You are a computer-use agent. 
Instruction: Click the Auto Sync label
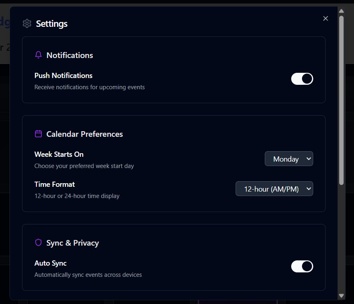(x=50, y=263)
